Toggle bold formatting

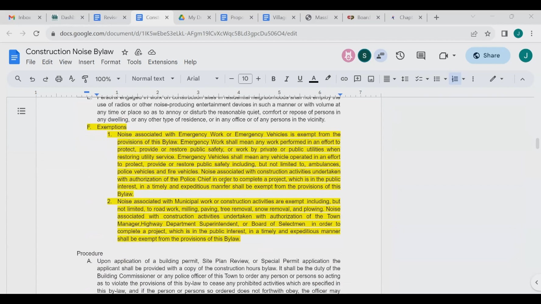click(x=273, y=79)
